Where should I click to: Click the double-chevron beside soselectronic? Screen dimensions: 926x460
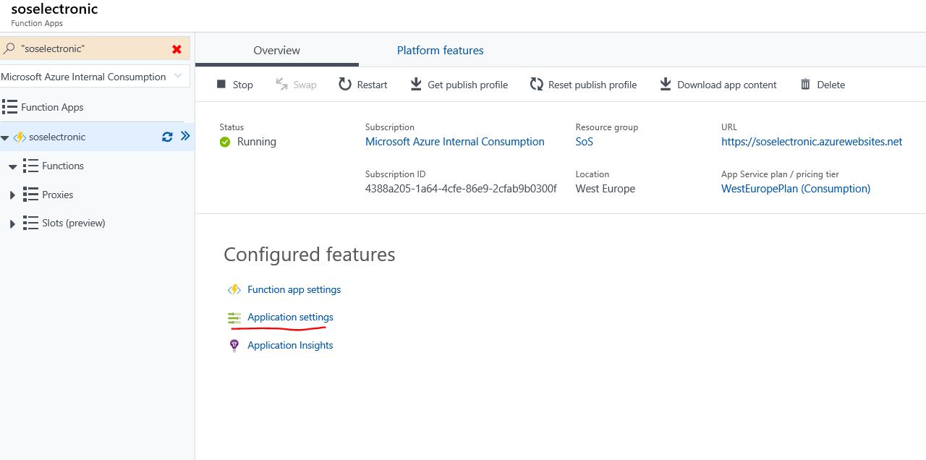click(x=185, y=136)
